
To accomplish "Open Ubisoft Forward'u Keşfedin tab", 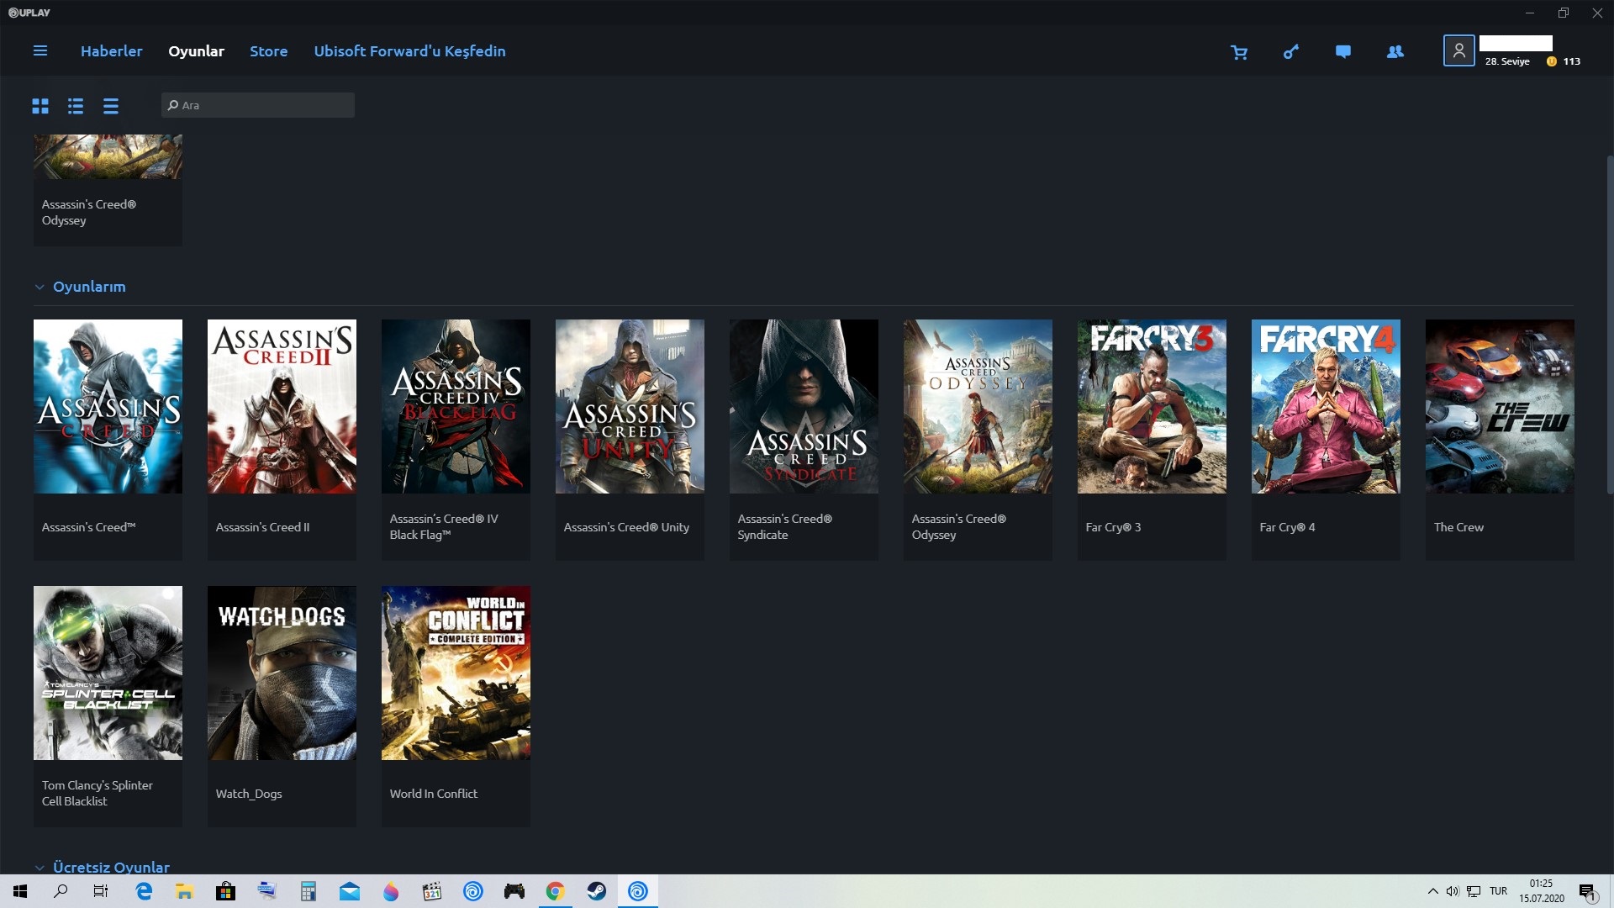I will point(410,51).
